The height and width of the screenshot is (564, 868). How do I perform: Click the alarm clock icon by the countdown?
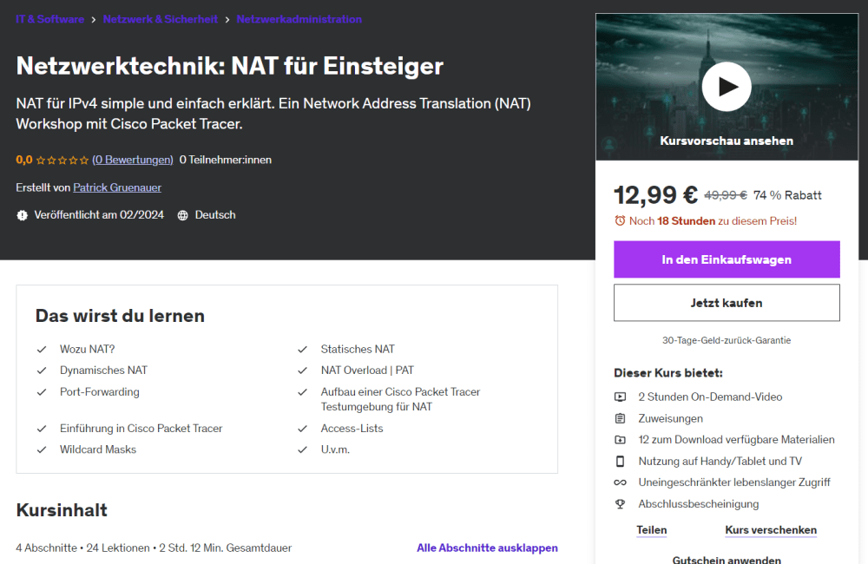coord(620,221)
